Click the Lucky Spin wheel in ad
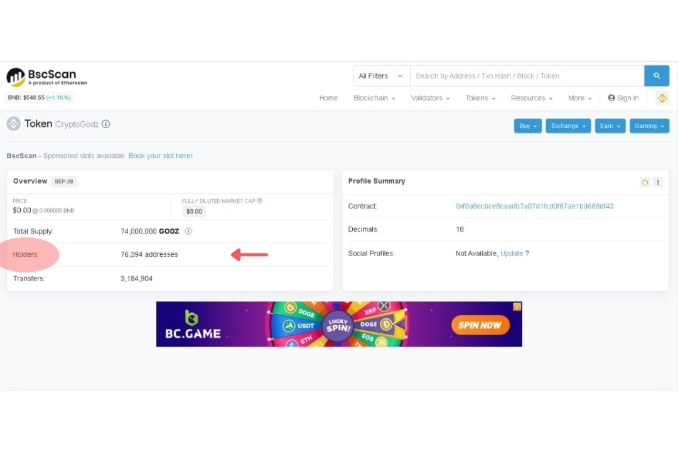The height and width of the screenshot is (452, 678). pos(338,325)
